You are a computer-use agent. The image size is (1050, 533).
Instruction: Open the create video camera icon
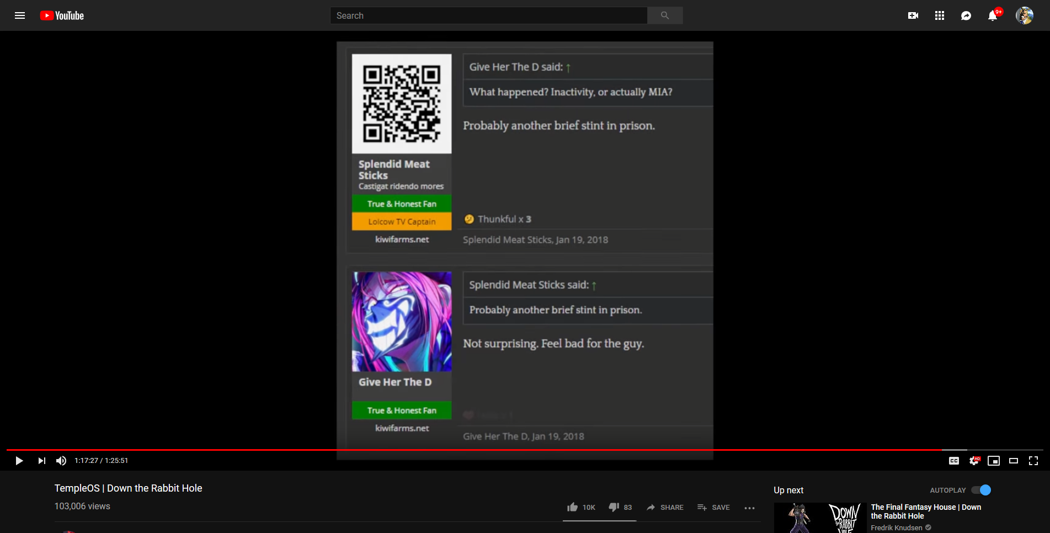pyautogui.click(x=913, y=15)
